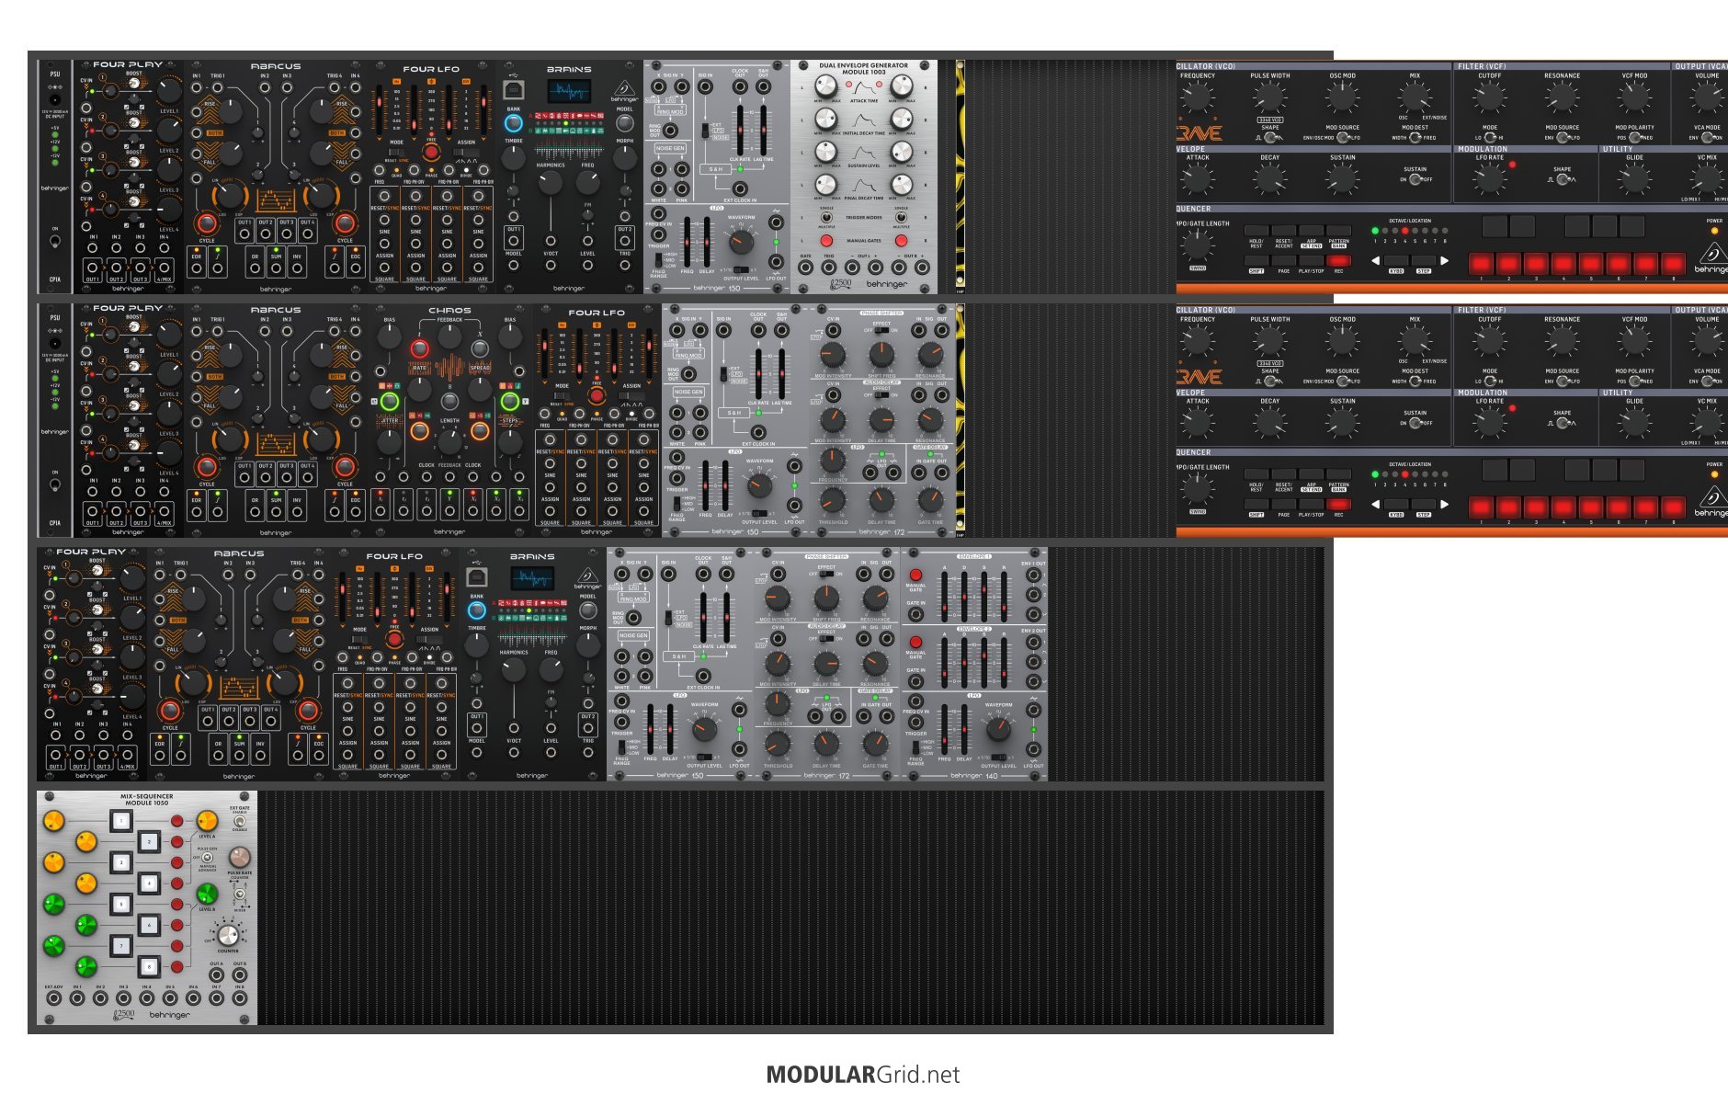
Task: Click the GATE jack on Dual Envelope Generator 1003
Action: (805, 268)
